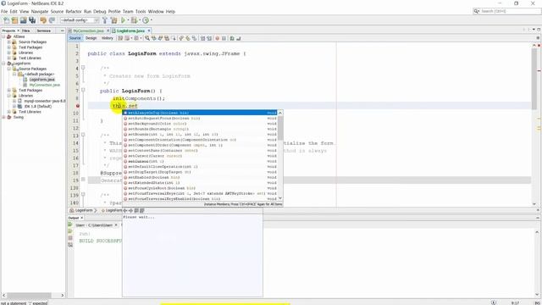Click the Undo arrow icon
The height and width of the screenshot is (305, 542).
point(43,20)
